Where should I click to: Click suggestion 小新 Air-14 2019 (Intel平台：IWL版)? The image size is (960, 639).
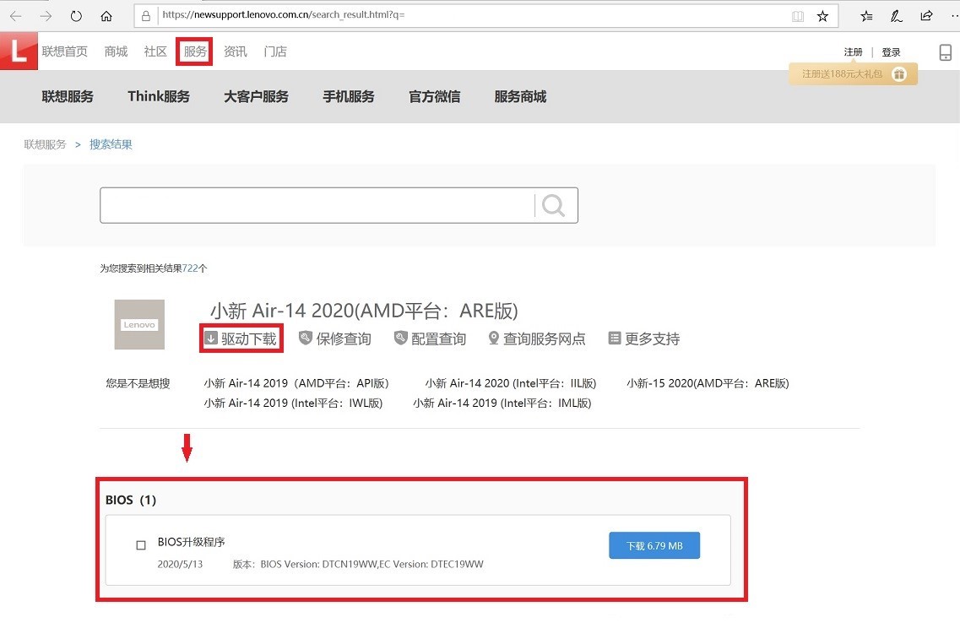pos(293,403)
